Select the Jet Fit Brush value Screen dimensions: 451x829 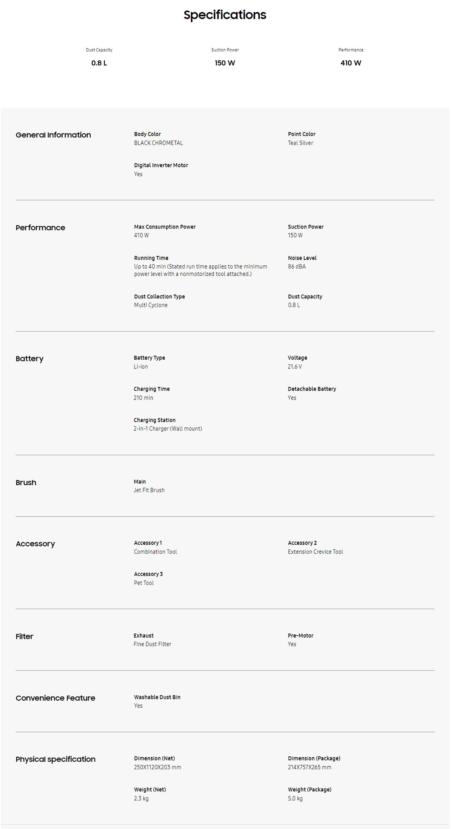click(x=149, y=491)
